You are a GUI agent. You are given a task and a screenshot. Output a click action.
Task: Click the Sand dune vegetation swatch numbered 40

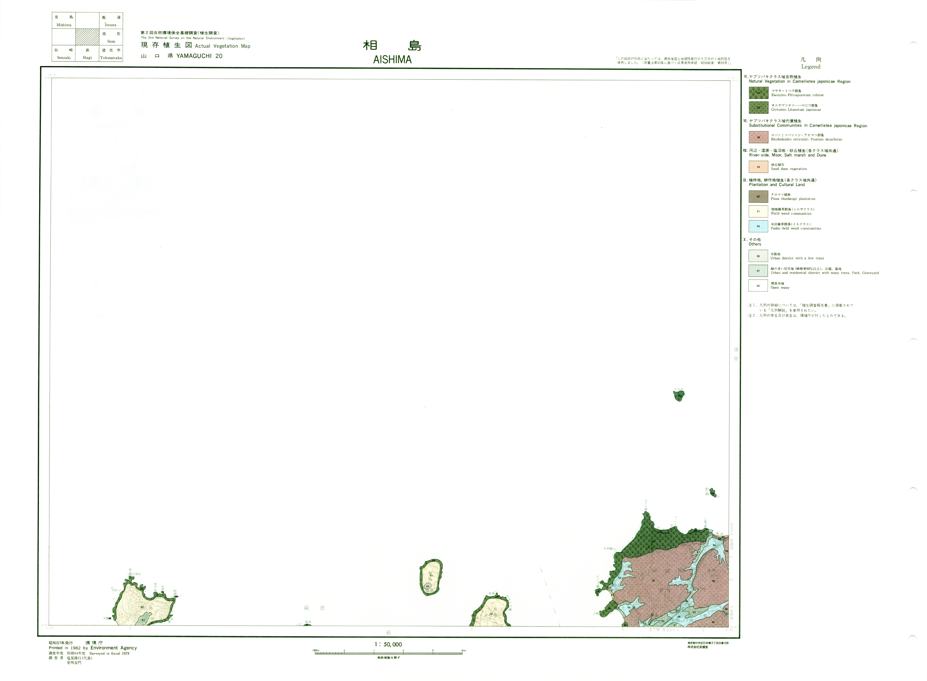click(759, 167)
